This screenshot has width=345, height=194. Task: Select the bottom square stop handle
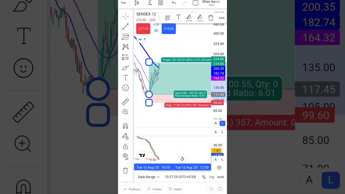point(149,103)
